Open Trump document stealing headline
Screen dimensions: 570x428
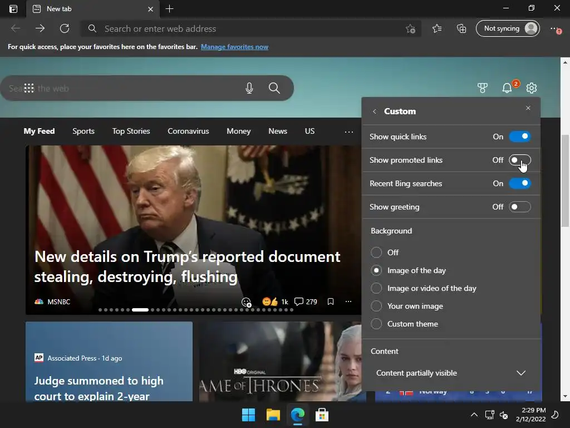[x=187, y=266]
